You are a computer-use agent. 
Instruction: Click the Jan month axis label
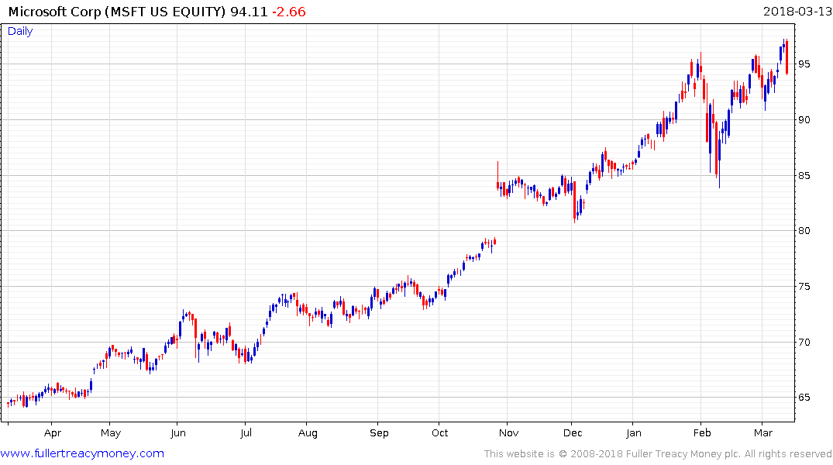coord(633,433)
